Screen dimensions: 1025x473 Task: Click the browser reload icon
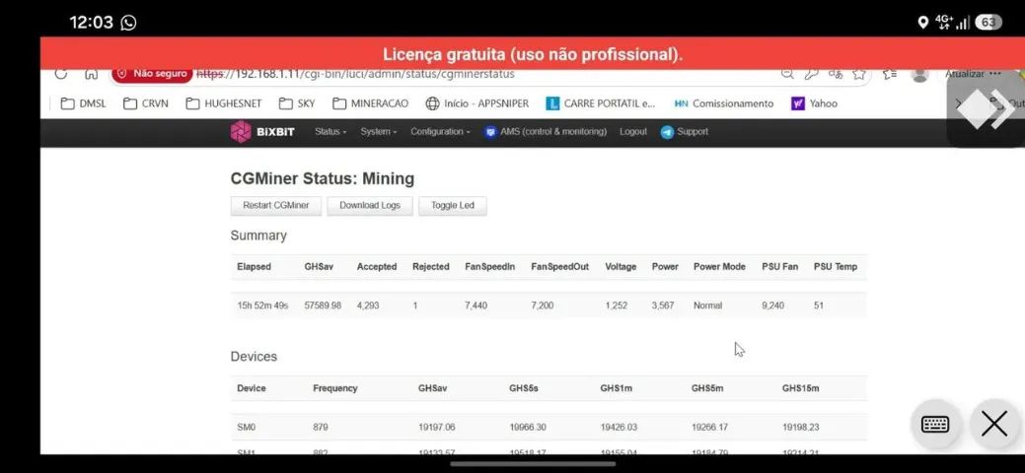point(61,74)
